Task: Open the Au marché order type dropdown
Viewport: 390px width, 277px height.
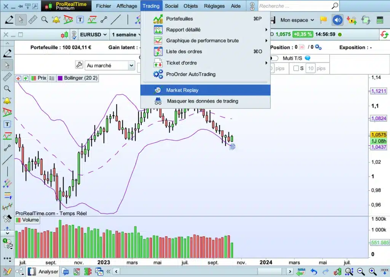Action: pyautogui.click(x=110, y=65)
